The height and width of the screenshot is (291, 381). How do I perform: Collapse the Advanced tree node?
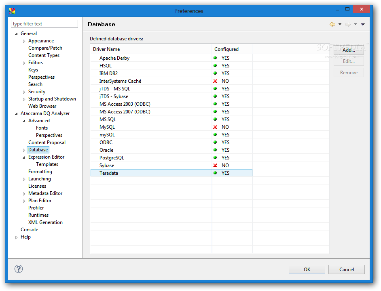tap(24, 121)
